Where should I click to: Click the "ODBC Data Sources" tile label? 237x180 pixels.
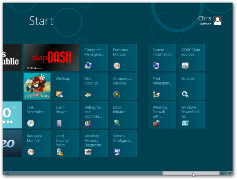click(x=191, y=52)
